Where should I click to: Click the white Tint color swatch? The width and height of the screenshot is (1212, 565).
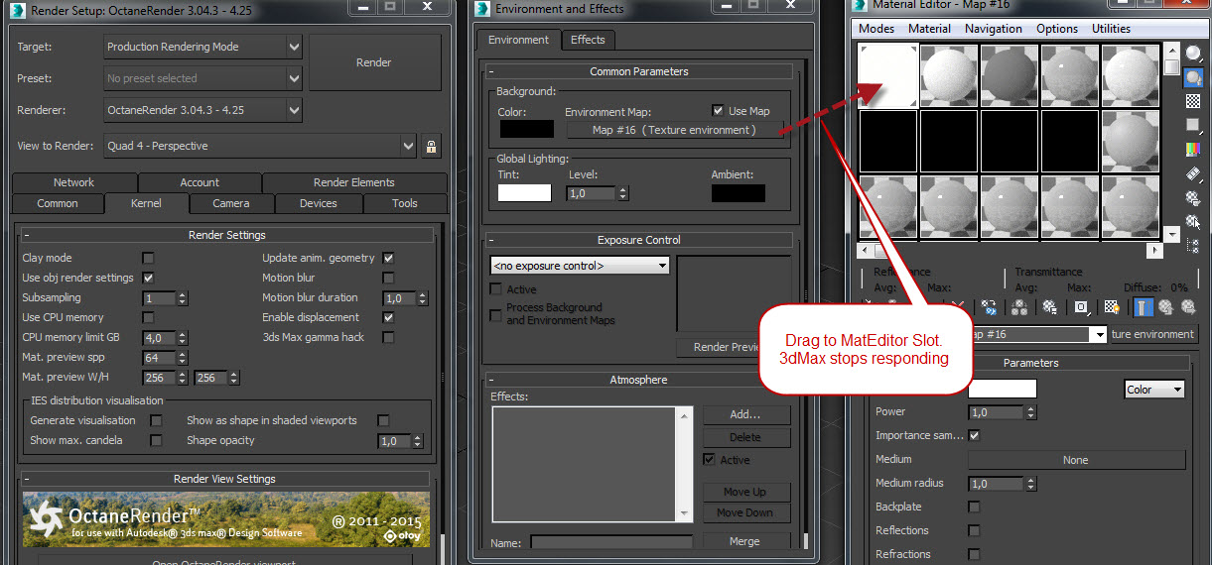tap(524, 193)
